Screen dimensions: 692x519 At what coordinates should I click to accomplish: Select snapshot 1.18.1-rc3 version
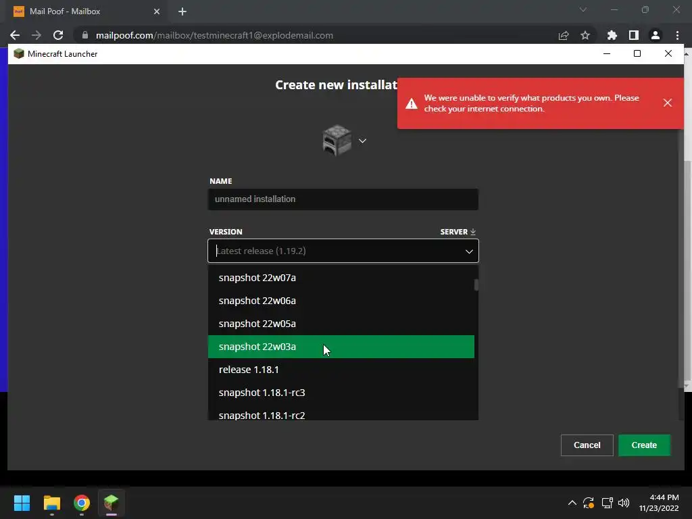(x=341, y=393)
